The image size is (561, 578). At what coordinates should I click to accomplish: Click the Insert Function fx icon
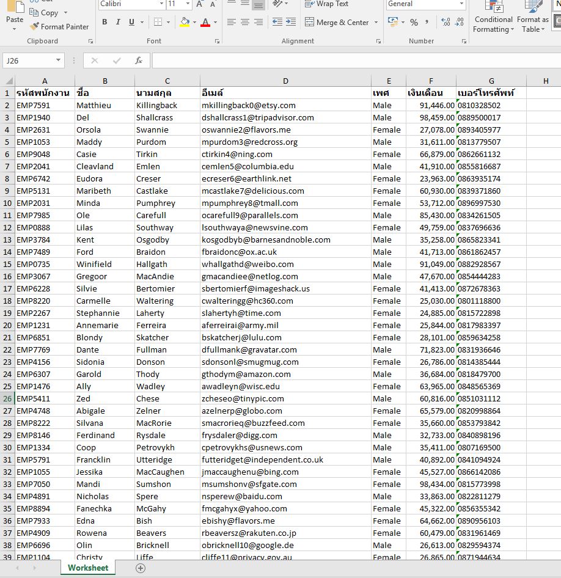[x=139, y=60]
